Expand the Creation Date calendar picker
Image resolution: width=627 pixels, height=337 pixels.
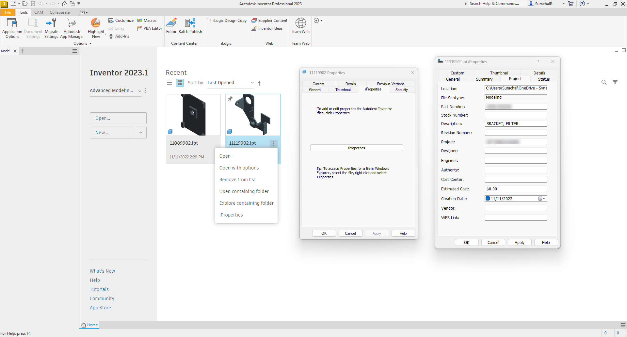pyautogui.click(x=542, y=199)
